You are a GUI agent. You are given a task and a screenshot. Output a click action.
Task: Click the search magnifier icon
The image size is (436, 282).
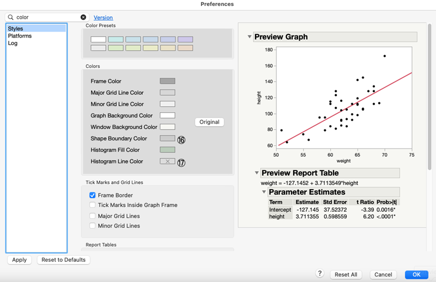[10, 17]
